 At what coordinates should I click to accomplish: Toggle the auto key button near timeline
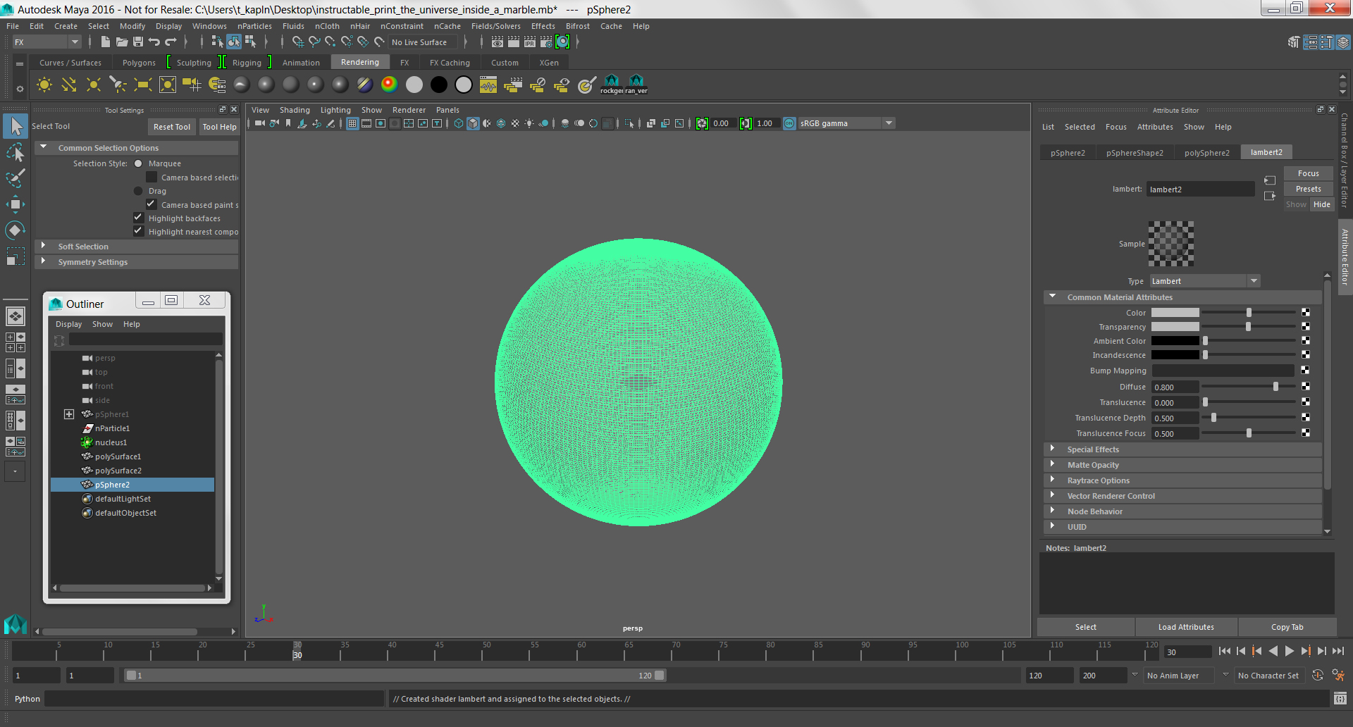coord(1318,675)
